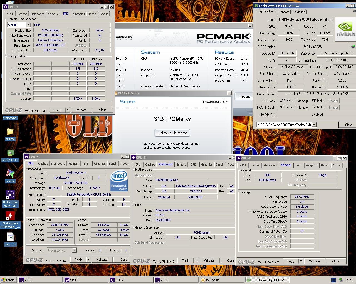Click the 3124 PCMarks score text
Screen dimensions: 356x284
click(172, 119)
